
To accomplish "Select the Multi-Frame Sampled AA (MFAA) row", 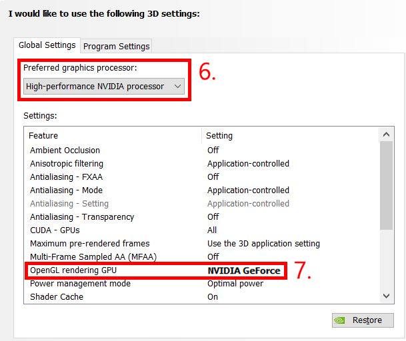I will [x=202, y=257].
